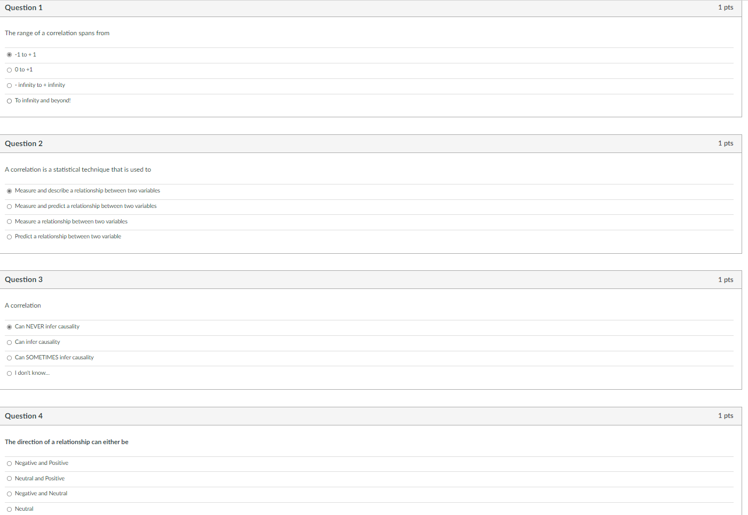Choose 'Predict a relationship between two variable'
This screenshot has height=515, width=748.
9,237
